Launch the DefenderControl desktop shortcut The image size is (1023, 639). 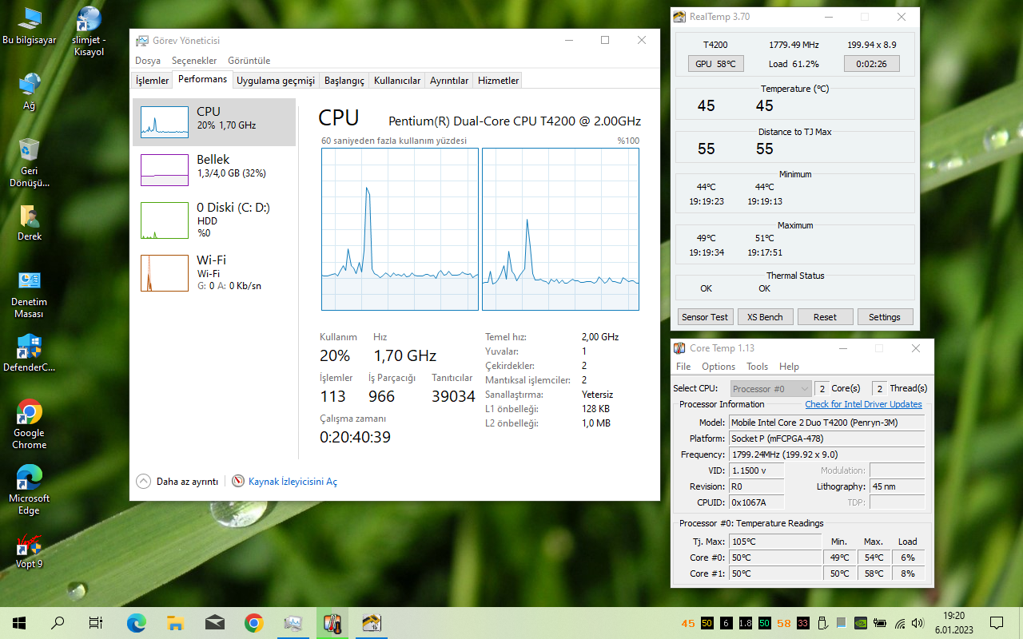[30, 354]
